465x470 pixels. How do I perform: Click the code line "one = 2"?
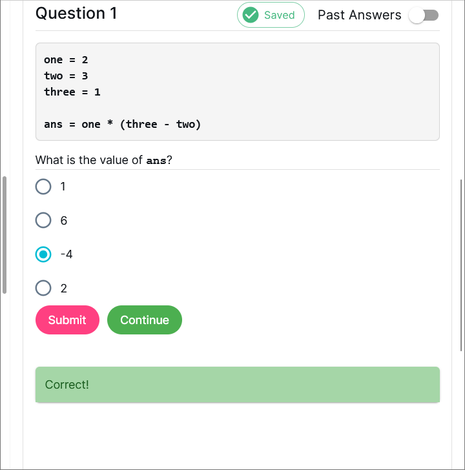point(66,60)
